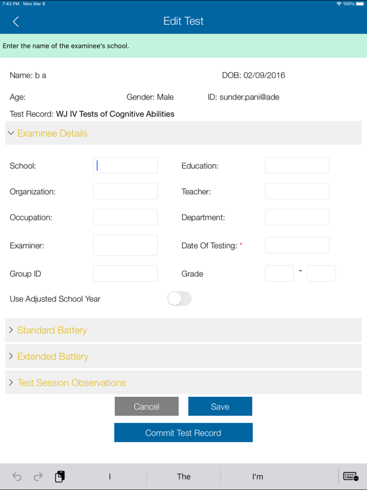The width and height of the screenshot is (367, 490).
Task: Focus the Education input field
Action: [297, 165]
